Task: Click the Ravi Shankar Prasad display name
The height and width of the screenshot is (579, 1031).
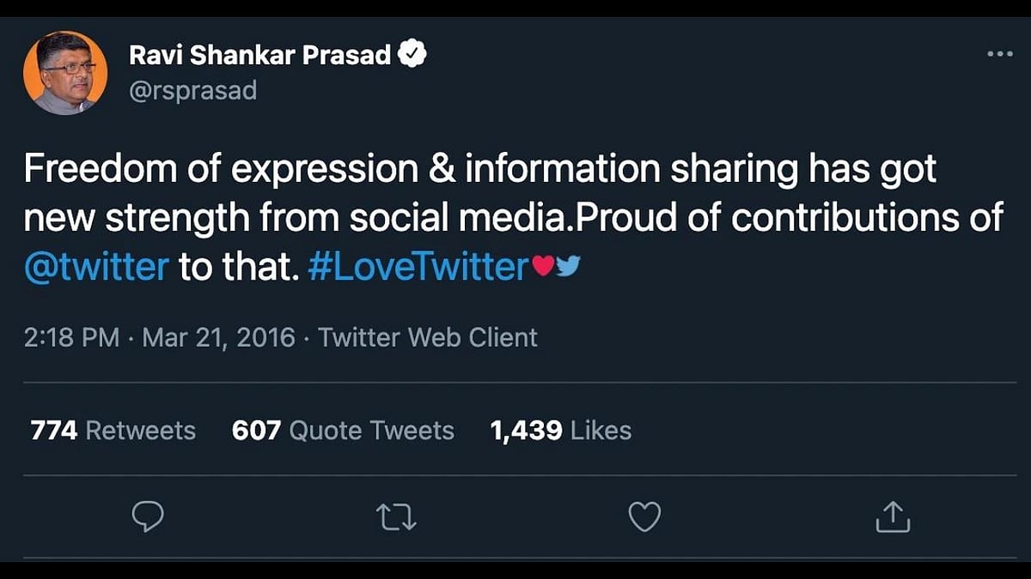Action: (x=260, y=55)
